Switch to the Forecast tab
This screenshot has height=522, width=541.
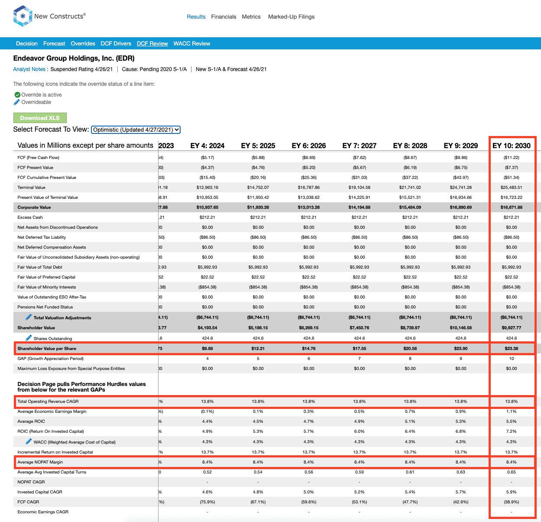coord(54,44)
